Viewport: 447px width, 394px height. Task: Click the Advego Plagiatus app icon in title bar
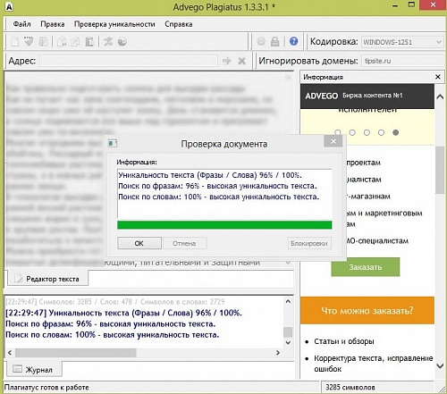[x=9, y=6]
